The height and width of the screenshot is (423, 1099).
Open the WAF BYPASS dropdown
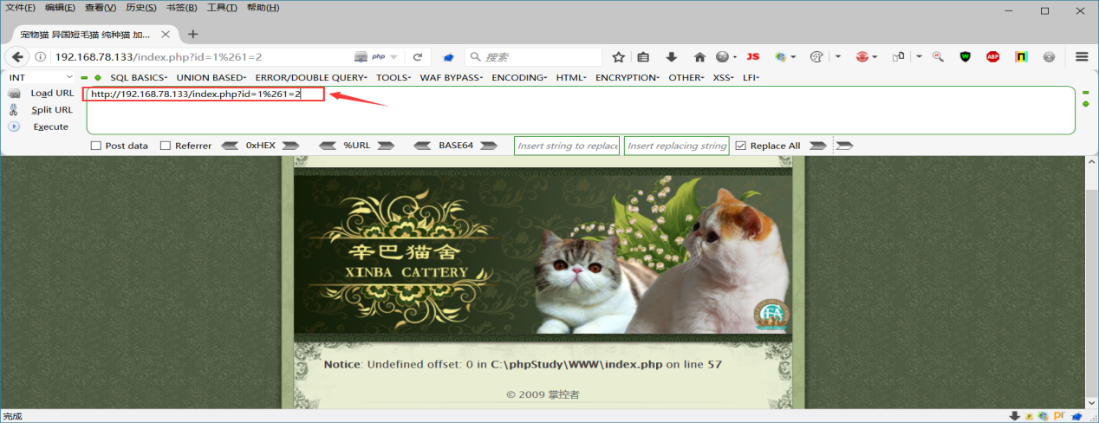pyautogui.click(x=452, y=77)
